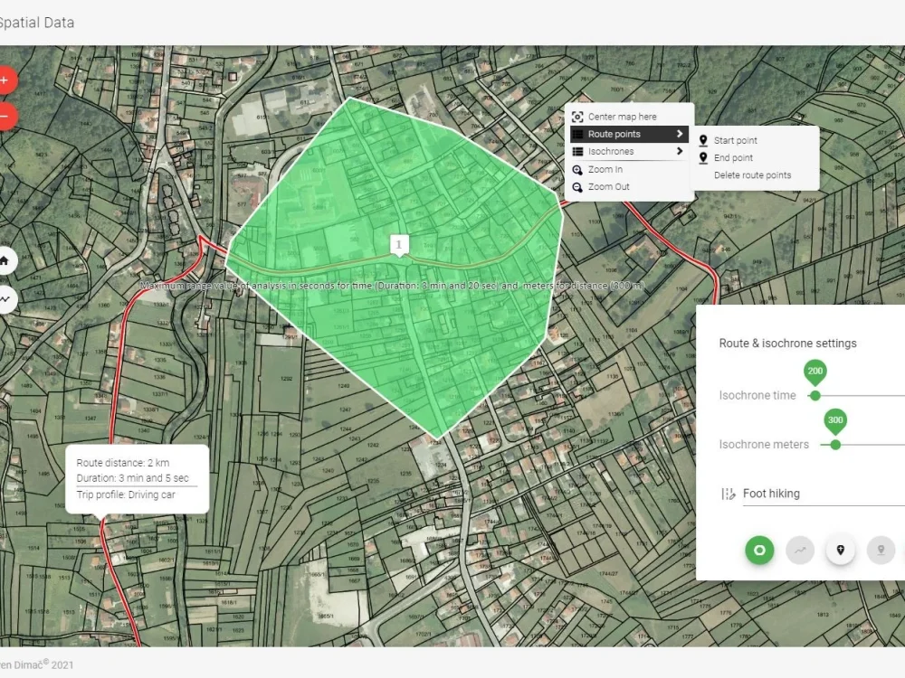Click the Maximum range value tooltip text

pyautogui.click(x=393, y=286)
